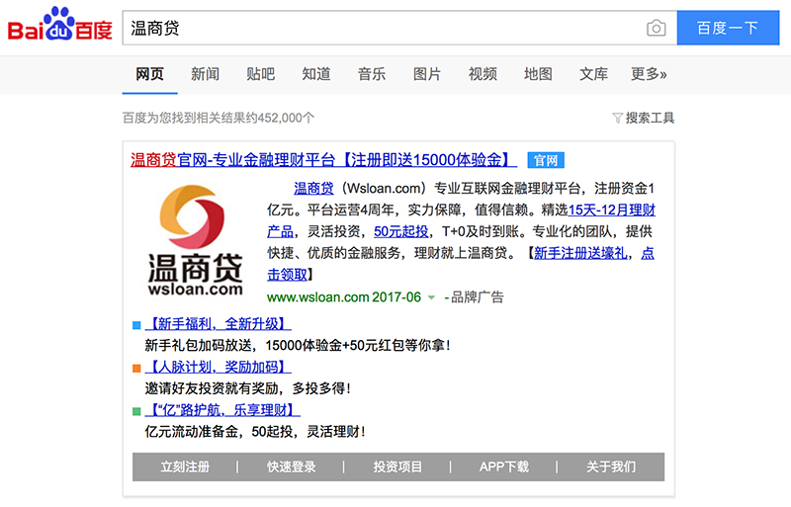Switch to the 地图 tab

[x=538, y=74]
